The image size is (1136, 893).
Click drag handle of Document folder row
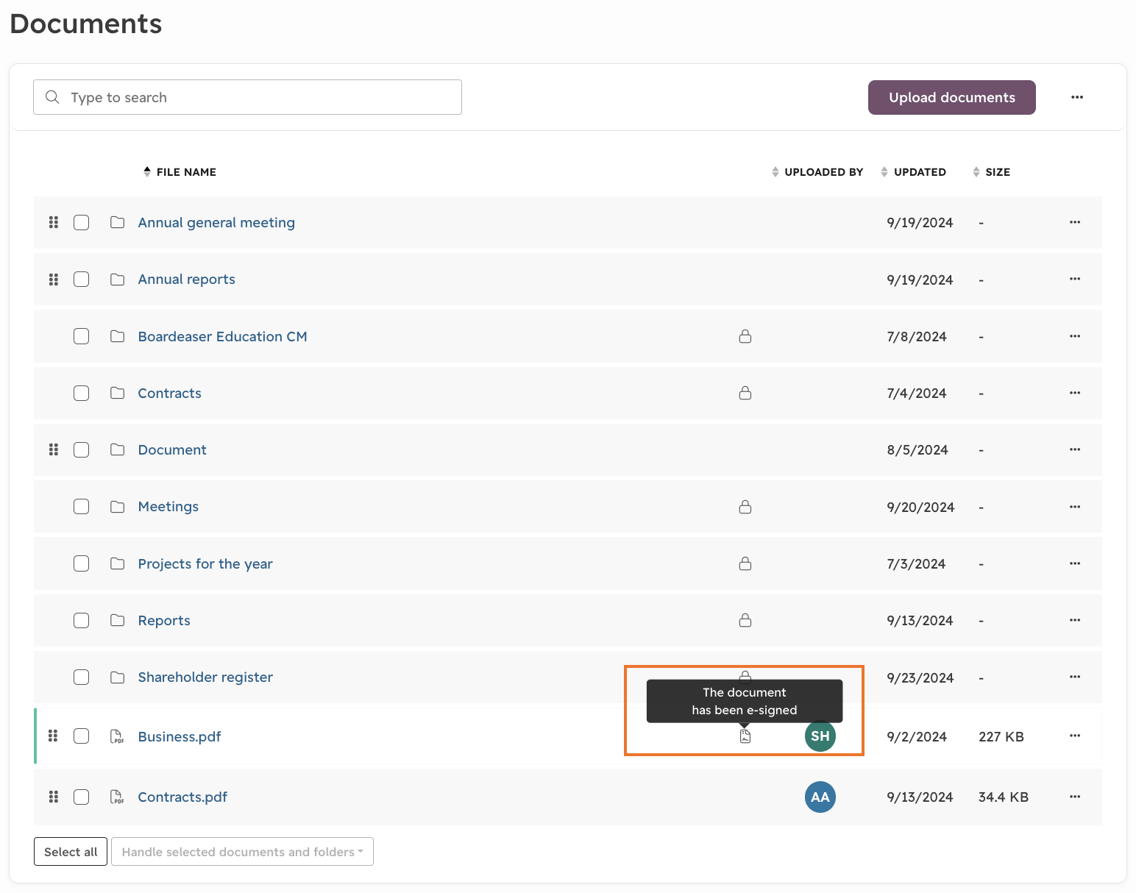pos(54,449)
